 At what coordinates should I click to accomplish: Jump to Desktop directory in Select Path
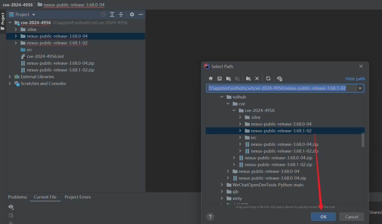pos(220,78)
